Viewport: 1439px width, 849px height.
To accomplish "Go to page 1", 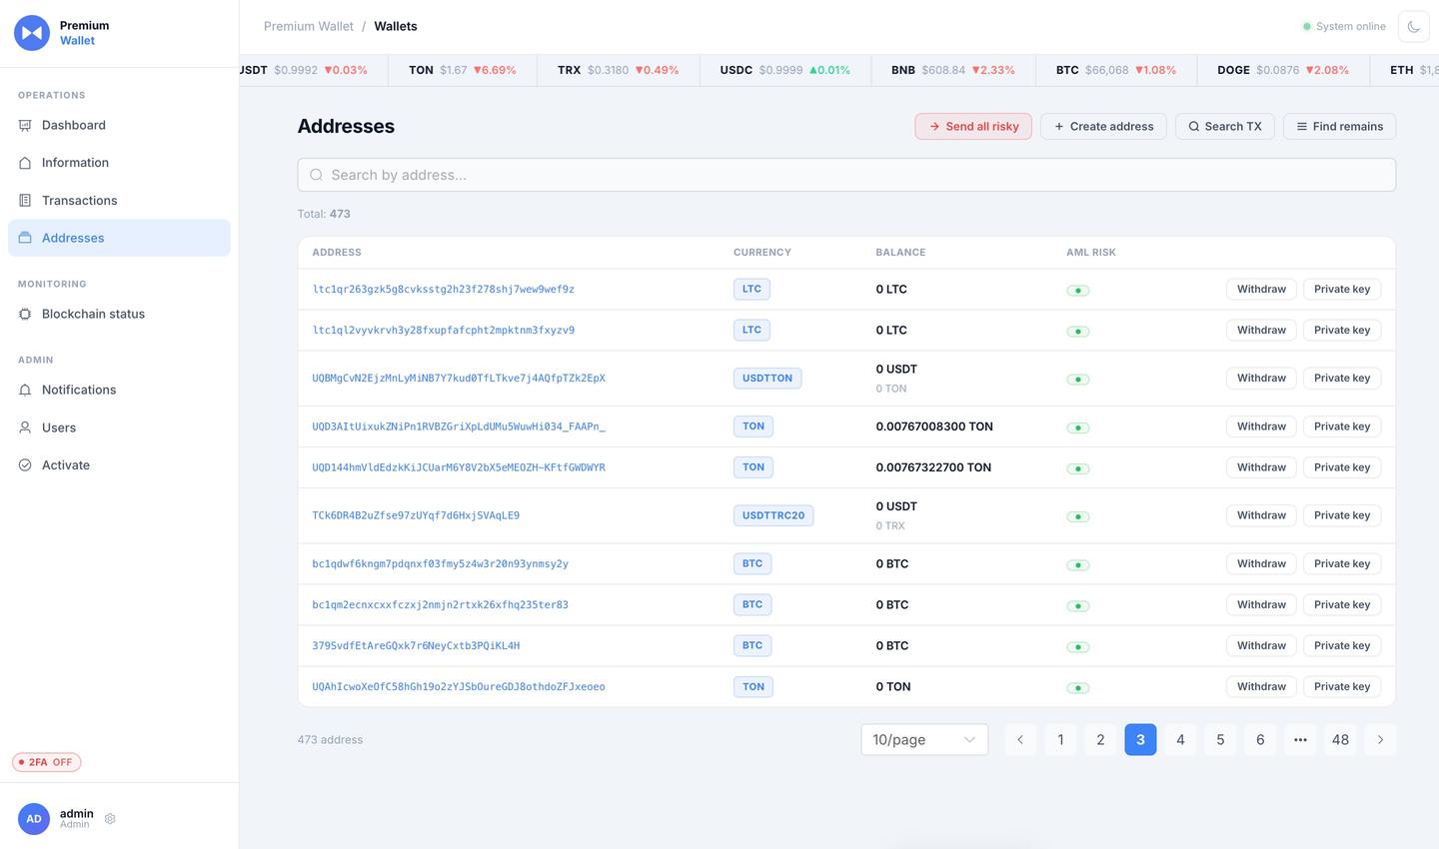I will pyautogui.click(x=1060, y=740).
